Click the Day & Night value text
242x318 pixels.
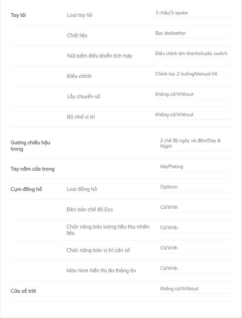190,144
